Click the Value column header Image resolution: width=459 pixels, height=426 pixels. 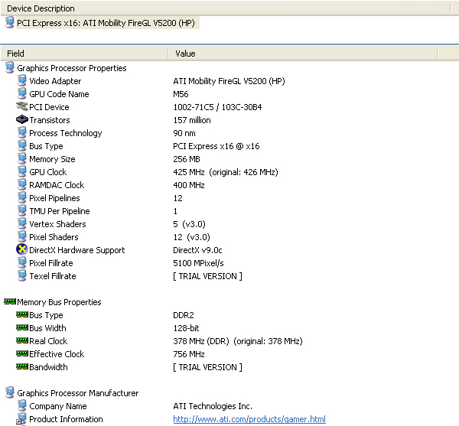tap(303, 54)
